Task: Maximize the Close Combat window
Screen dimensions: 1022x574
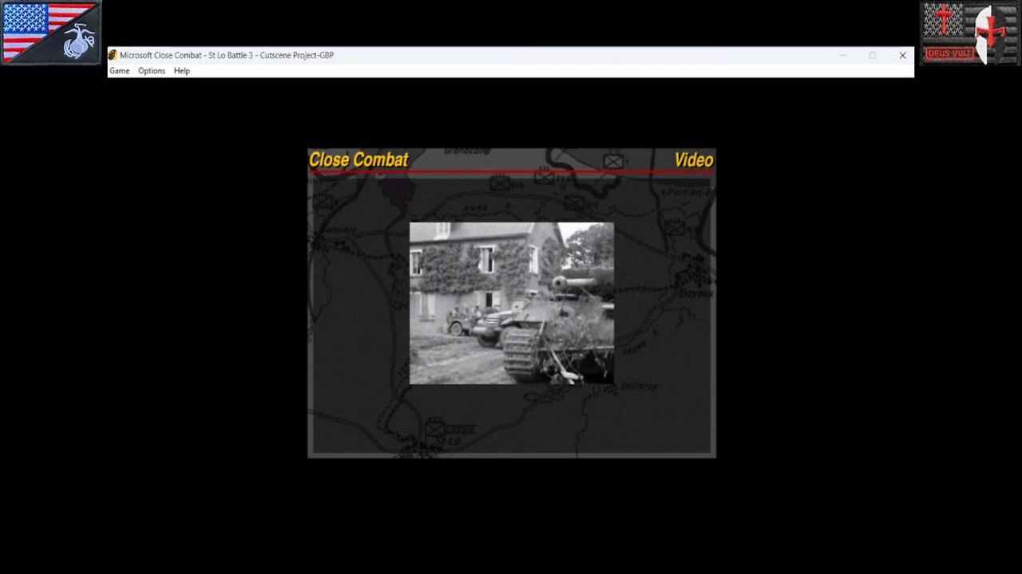Action: click(x=872, y=55)
